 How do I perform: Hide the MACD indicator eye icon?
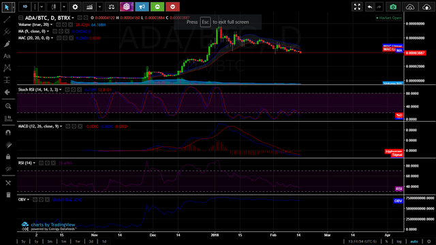(x=68, y=127)
